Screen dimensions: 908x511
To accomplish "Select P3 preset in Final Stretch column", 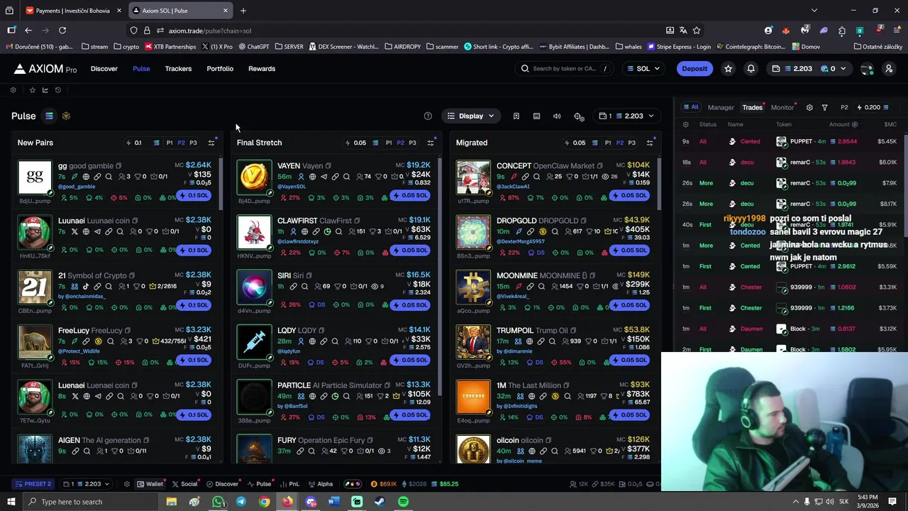I will 412,143.
